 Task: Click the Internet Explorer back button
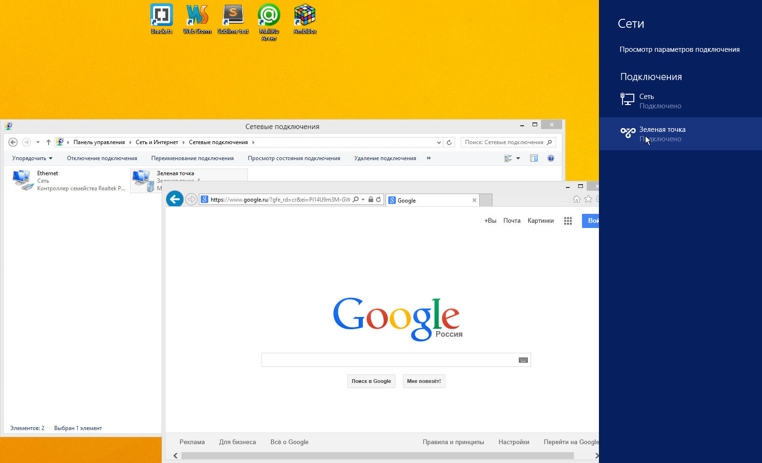click(x=175, y=199)
